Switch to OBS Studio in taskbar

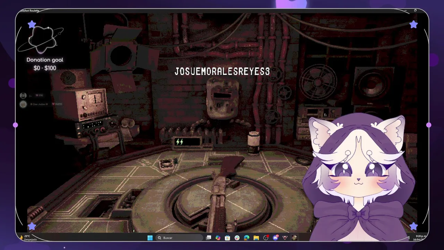pos(266,238)
